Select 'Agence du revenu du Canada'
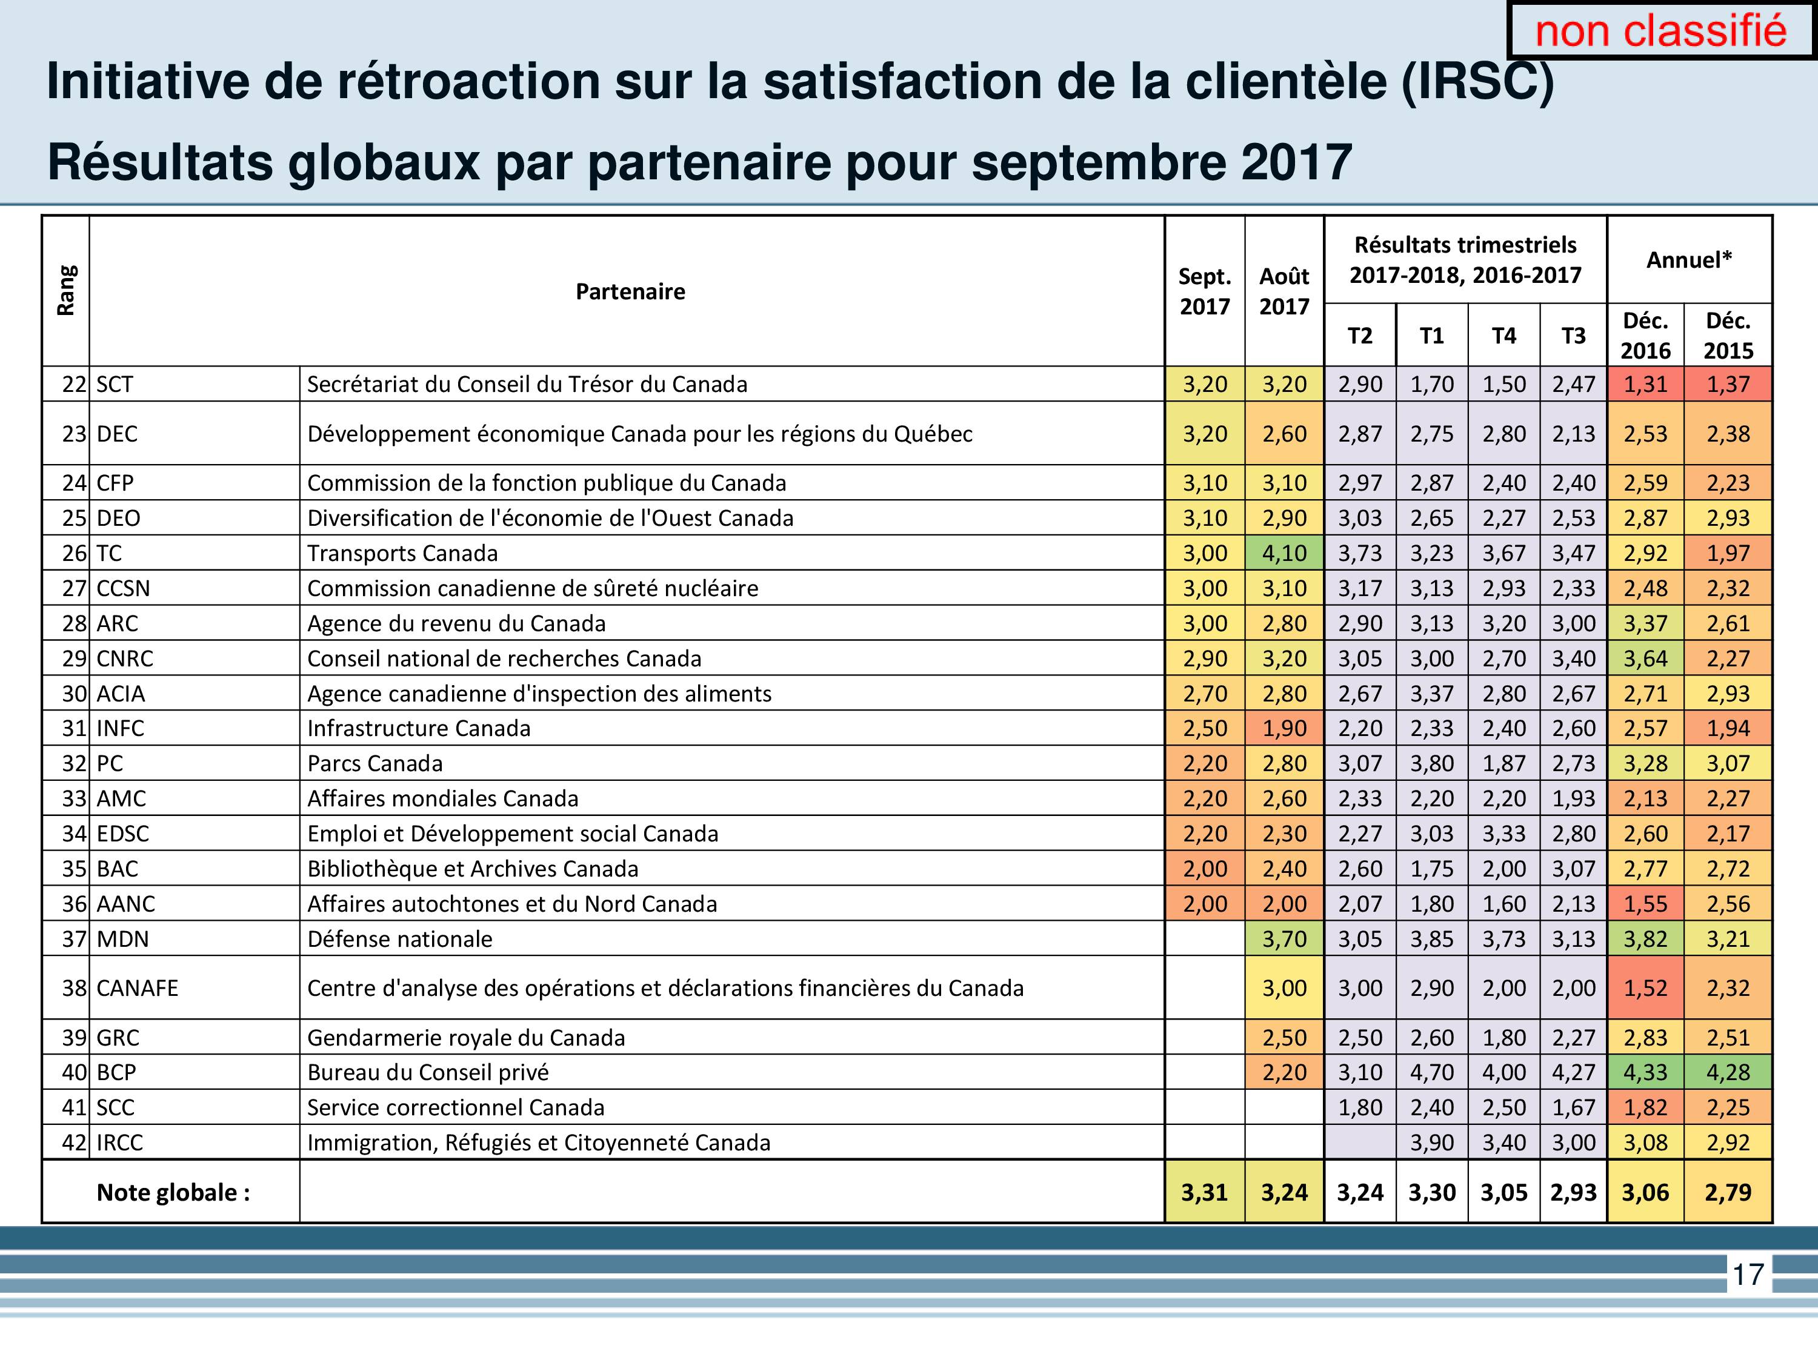This screenshot has width=1818, height=1363. pos(456,623)
